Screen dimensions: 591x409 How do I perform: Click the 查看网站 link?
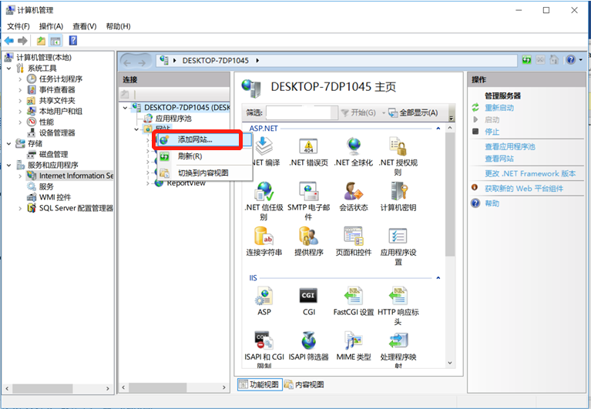499,159
